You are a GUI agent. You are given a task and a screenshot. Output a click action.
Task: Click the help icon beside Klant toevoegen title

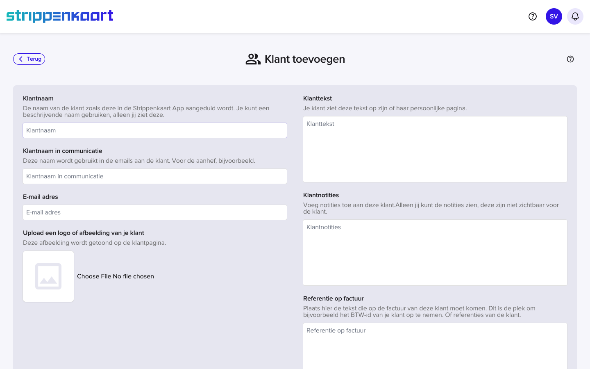(x=570, y=59)
